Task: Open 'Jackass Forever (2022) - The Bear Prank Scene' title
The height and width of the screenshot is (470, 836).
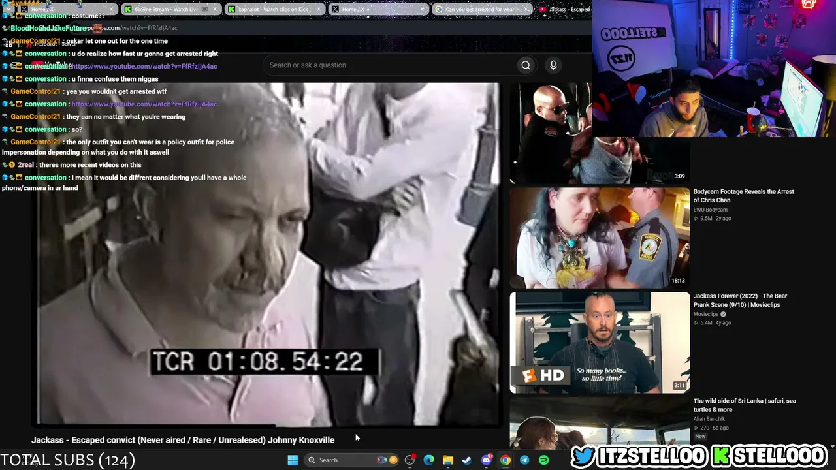Action: (x=740, y=300)
